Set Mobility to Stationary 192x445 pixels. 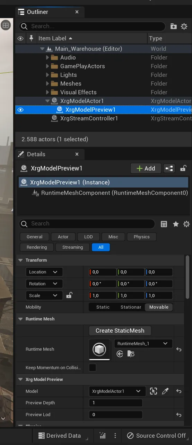[131, 307]
